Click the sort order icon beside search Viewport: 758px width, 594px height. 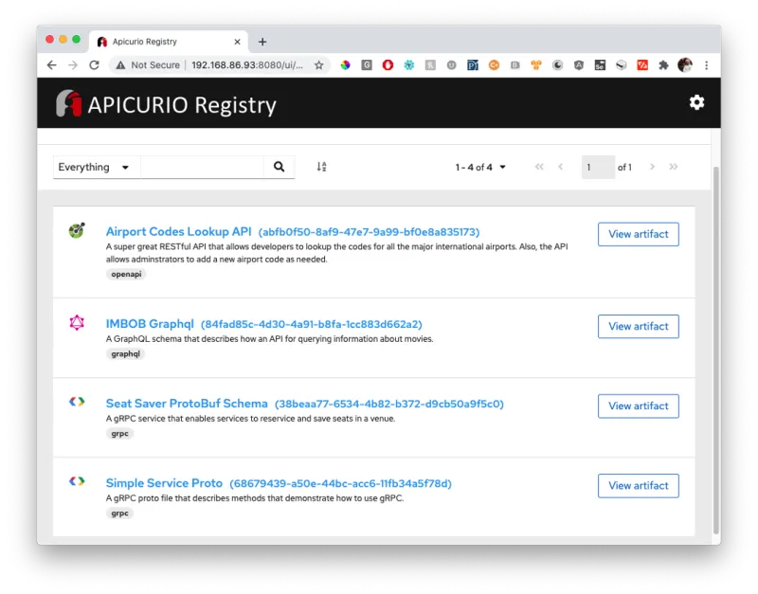click(320, 166)
